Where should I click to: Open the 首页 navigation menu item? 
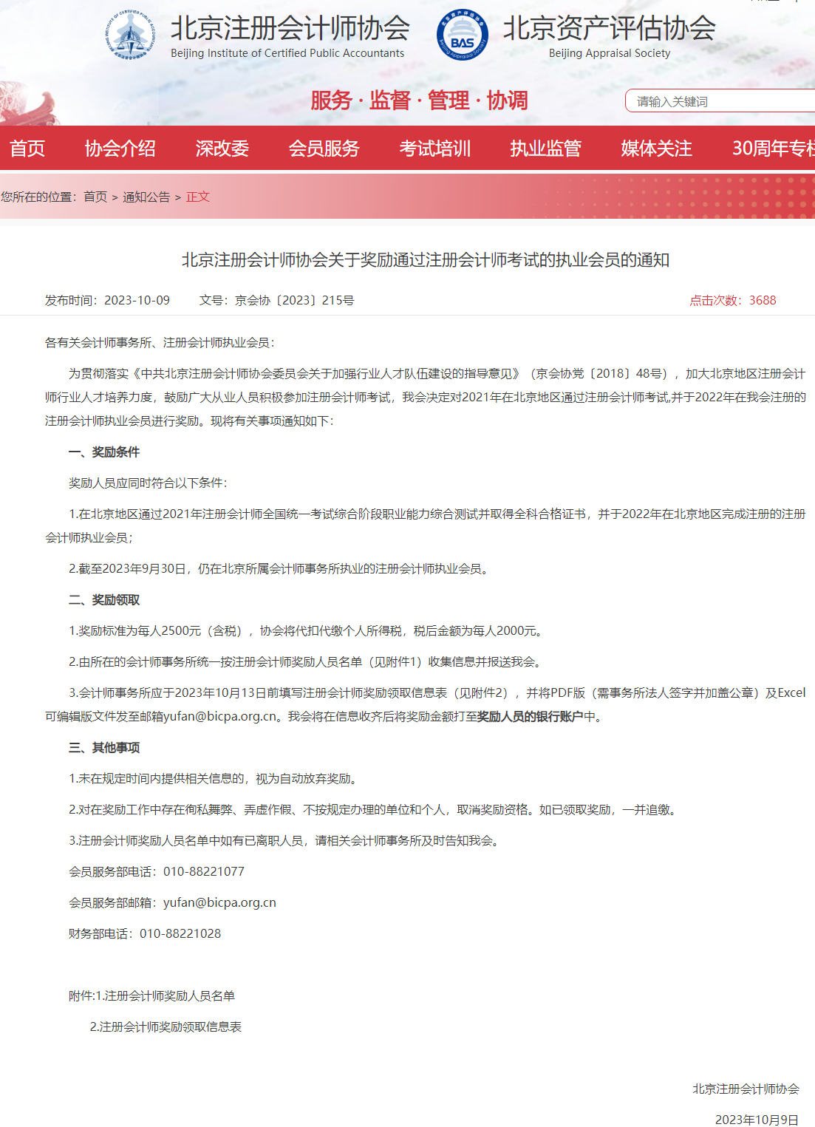pos(27,149)
